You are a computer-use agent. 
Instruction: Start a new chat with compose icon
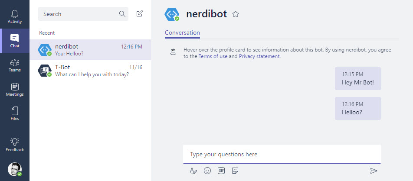point(140,14)
